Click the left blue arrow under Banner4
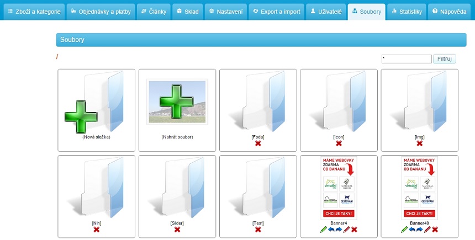 (331, 230)
